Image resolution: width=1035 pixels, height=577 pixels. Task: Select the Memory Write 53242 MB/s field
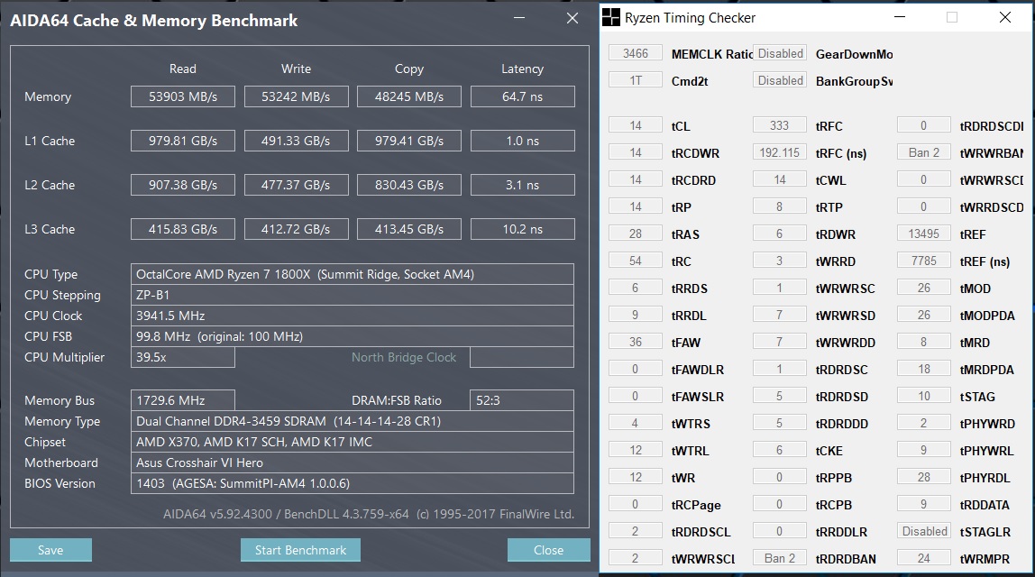coord(296,96)
